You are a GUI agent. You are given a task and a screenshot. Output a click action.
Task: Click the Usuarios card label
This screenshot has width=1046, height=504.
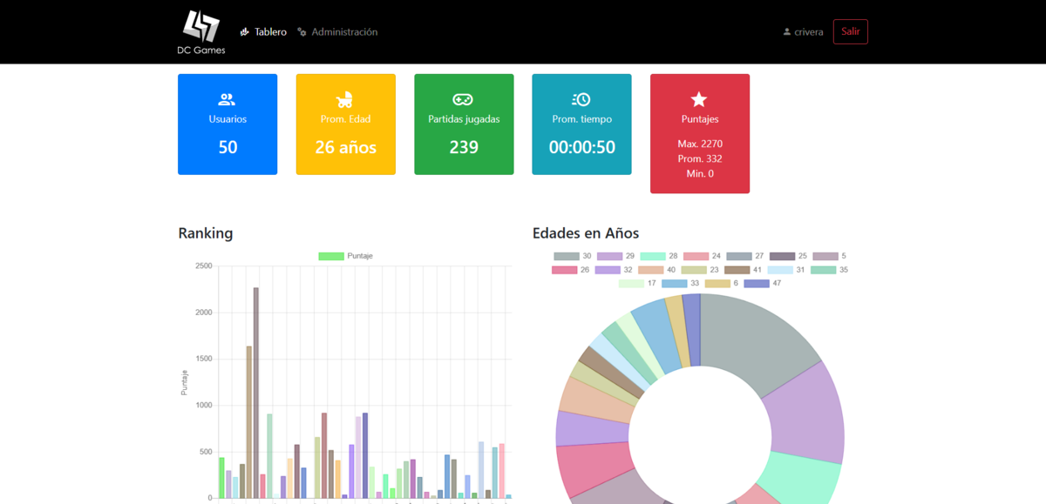[x=228, y=119]
